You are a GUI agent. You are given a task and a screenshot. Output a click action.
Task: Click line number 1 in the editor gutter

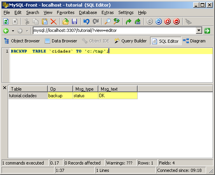click(x=7, y=51)
